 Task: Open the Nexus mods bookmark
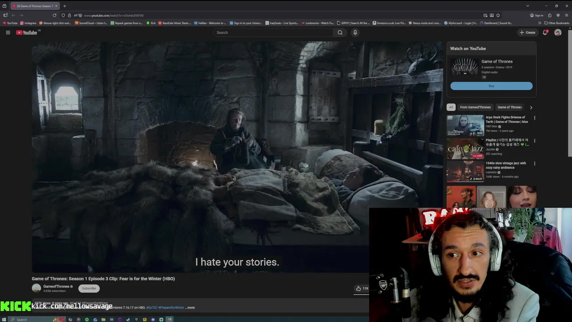pyautogui.click(x=425, y=23)
